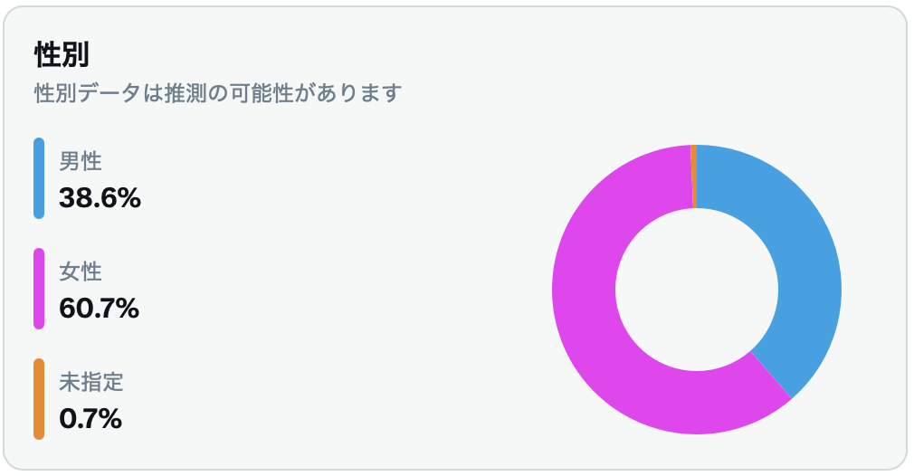This screenshot has width=914, height=476.
Task: Select the 38.6% male percentage value
Action: pyautogui.click(x=100, y=198)
